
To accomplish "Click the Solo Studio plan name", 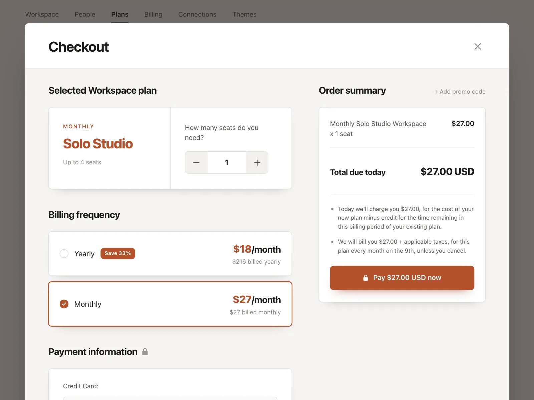I will point(98,144).
